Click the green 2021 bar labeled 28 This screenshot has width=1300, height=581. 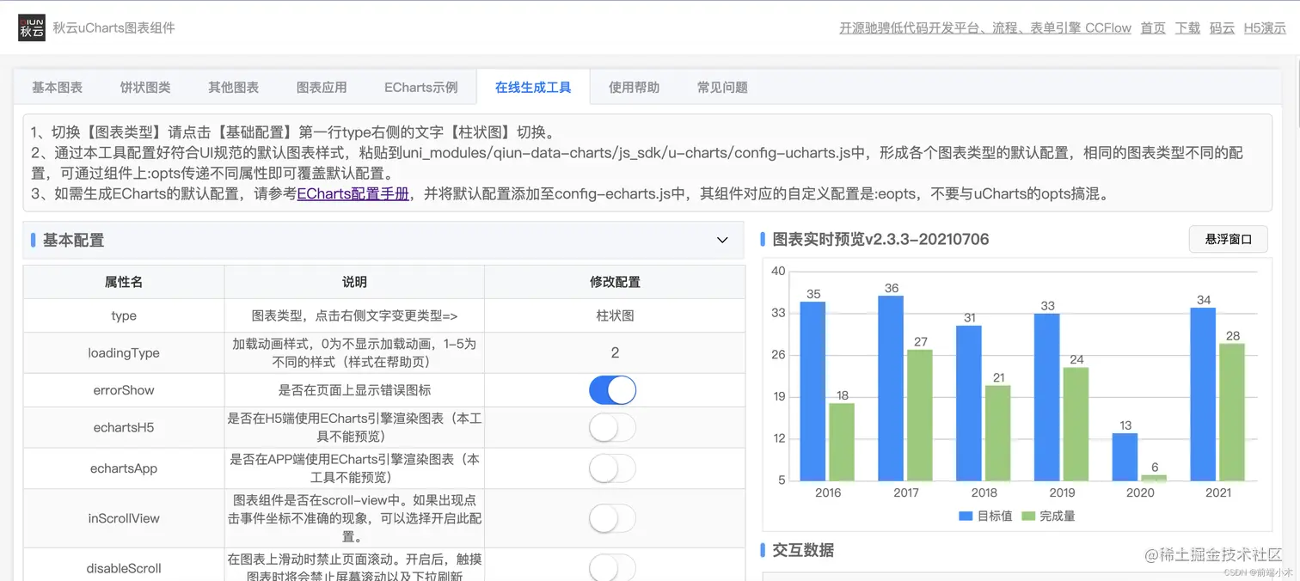click(1232, 412)
